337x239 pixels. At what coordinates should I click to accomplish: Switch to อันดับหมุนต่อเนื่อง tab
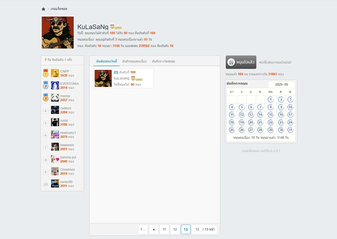point(134,61)
